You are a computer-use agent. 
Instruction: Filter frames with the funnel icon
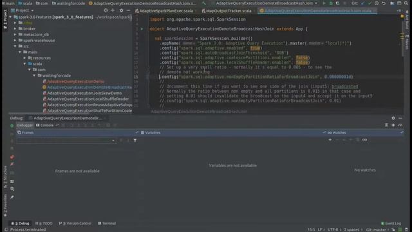(135, 140)
